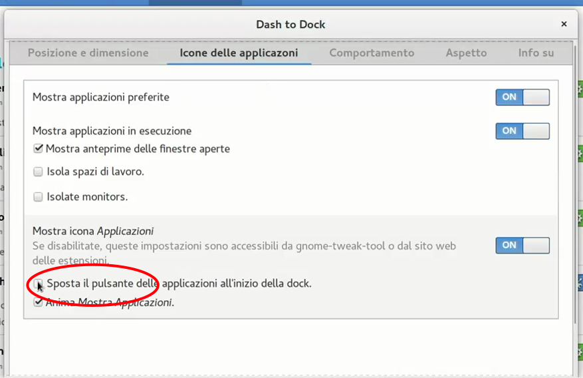Turn off the Mostra applicazioni preferite switch
583x378 pixels.
tap(523, 97)
